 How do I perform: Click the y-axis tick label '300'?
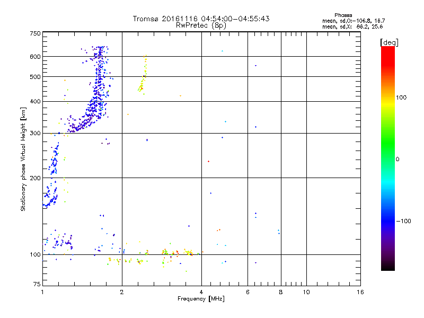point(35,134)
